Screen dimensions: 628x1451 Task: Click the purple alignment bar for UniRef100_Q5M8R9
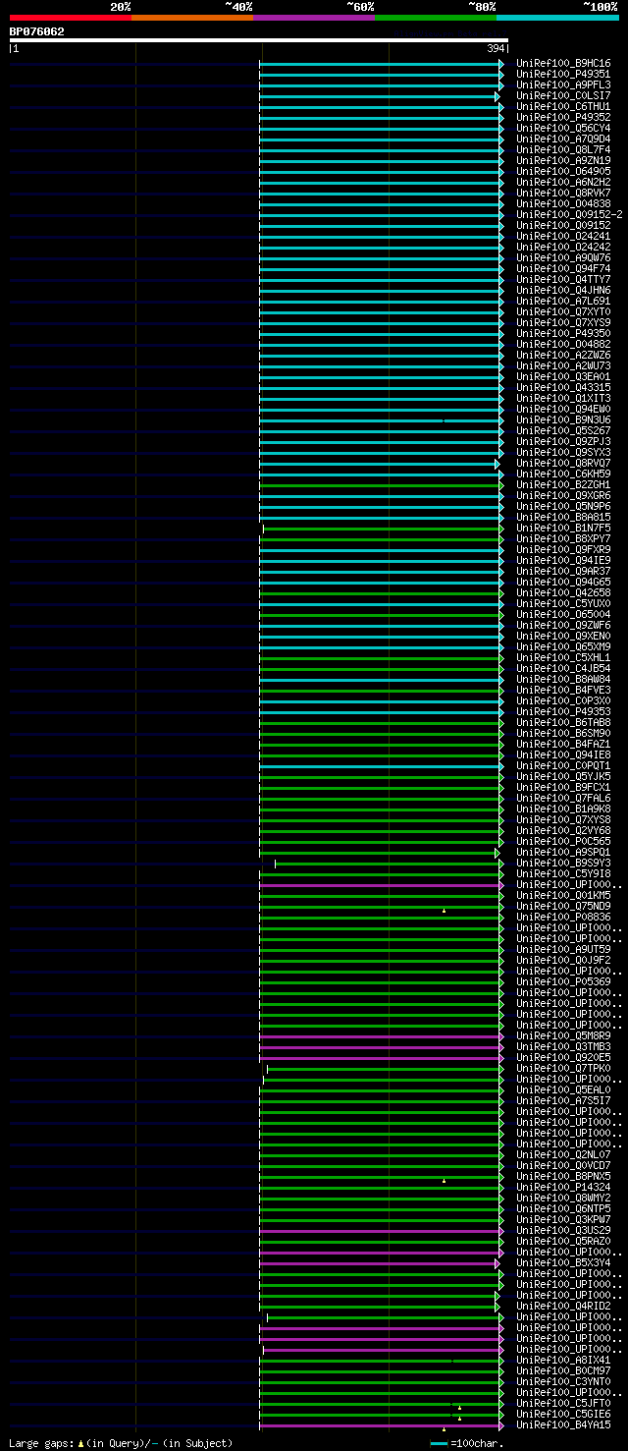point(381,1035)
